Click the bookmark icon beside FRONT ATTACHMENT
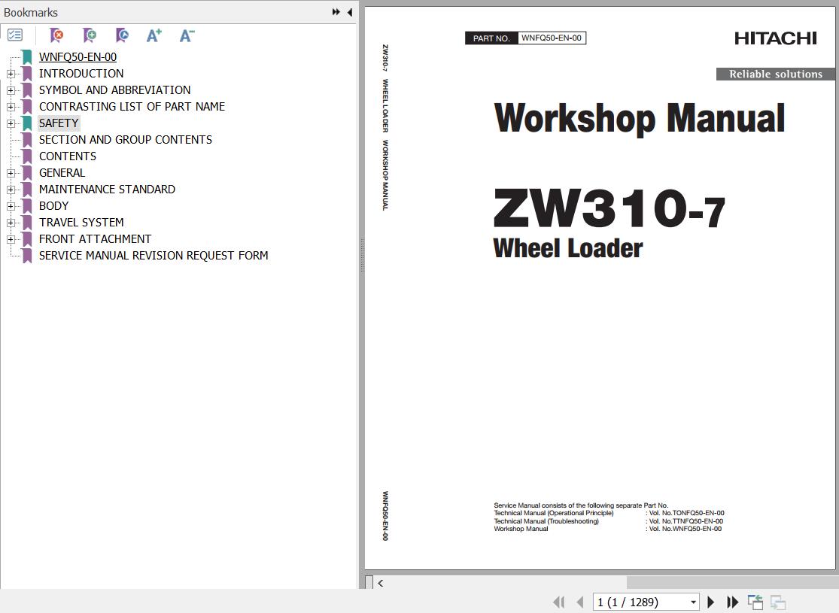Screen dimensions: 839x613 (27, 240)
